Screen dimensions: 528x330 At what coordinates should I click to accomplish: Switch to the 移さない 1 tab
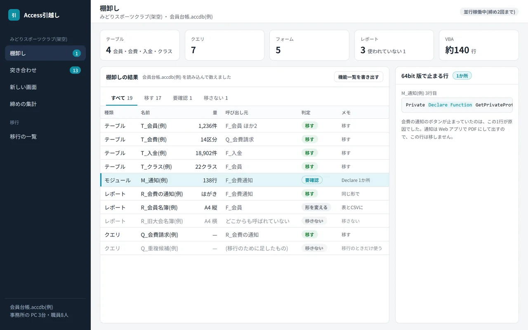(x=216, y=98)
